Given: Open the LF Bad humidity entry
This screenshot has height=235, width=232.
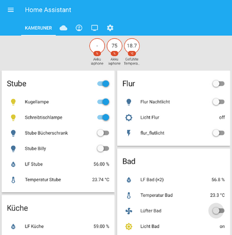Looking at the screenshot, I should [173, 179].
